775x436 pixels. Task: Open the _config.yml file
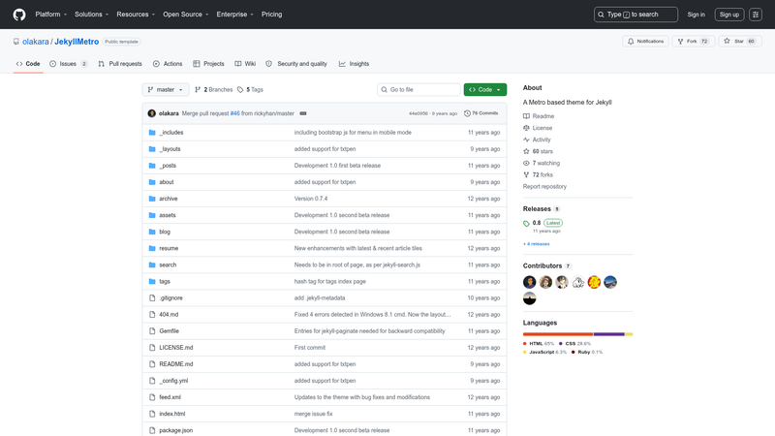point(173,381)
